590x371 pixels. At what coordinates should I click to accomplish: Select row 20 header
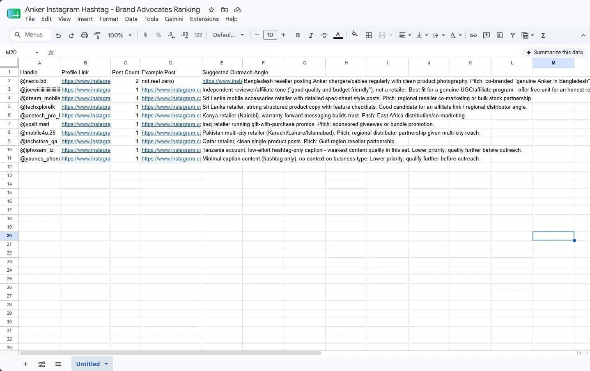tap(9, 236)
